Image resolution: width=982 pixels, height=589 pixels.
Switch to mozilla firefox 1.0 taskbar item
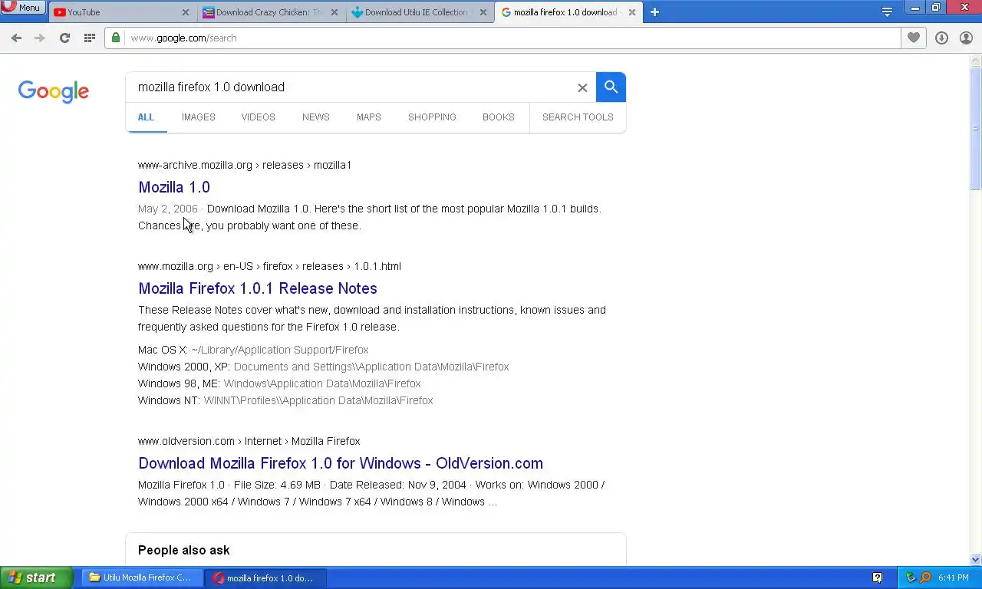coord(265,578)
